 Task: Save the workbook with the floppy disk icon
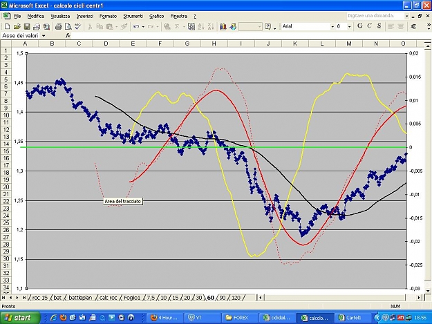[27, 26]
